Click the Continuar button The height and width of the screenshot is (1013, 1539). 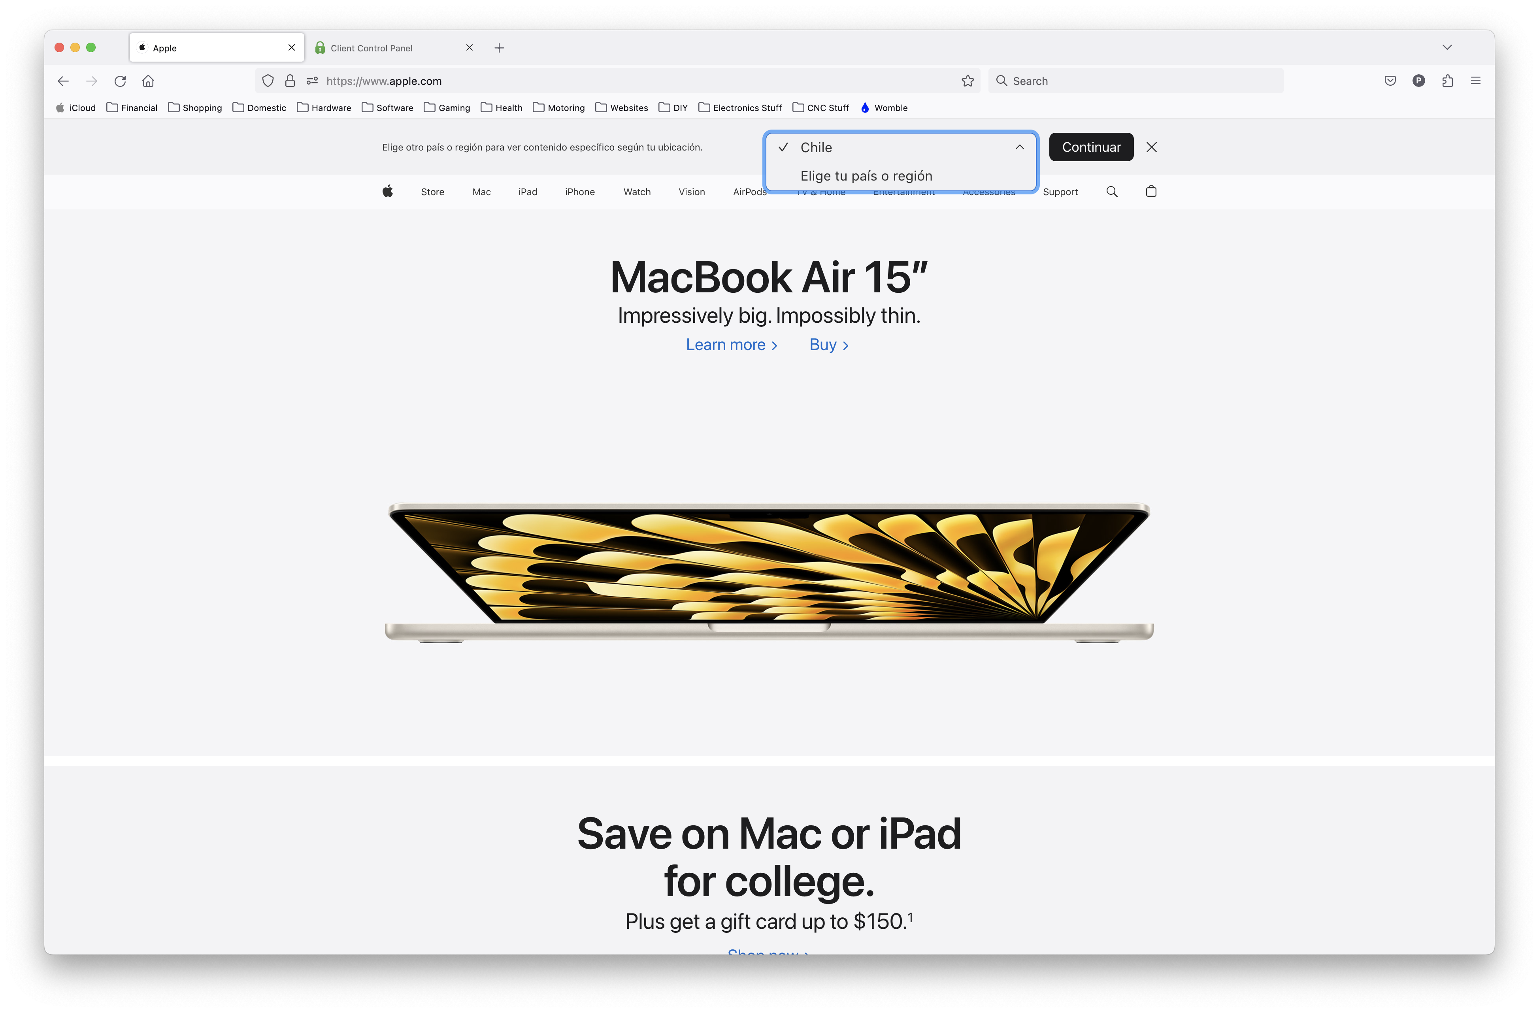(1091, 147)
